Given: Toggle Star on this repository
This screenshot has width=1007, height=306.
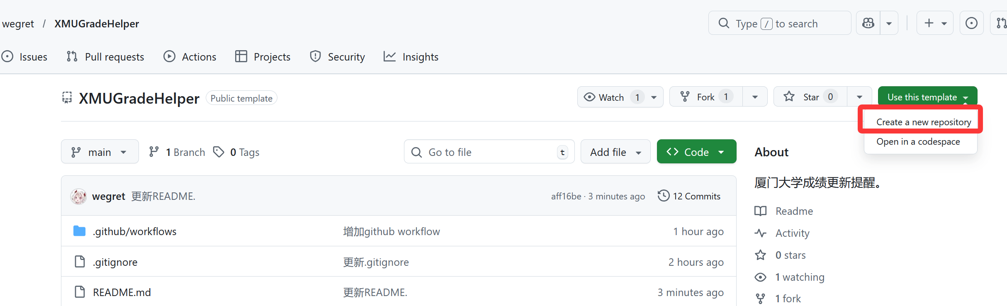Looking at the screenshot, I should coord(810,97).
